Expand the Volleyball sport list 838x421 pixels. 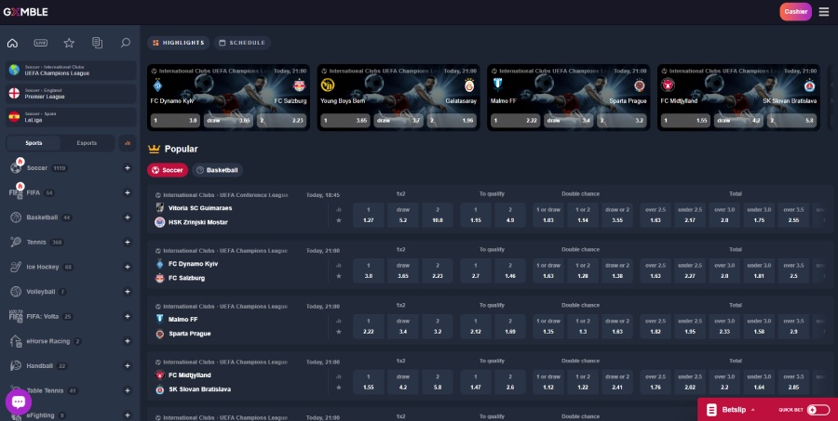[128, 292]
